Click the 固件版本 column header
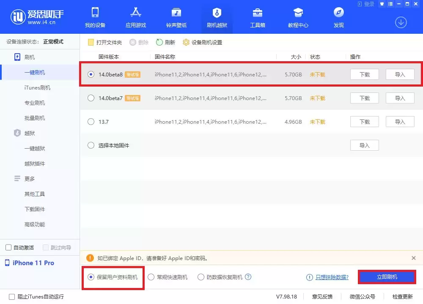 click(108, 57)
